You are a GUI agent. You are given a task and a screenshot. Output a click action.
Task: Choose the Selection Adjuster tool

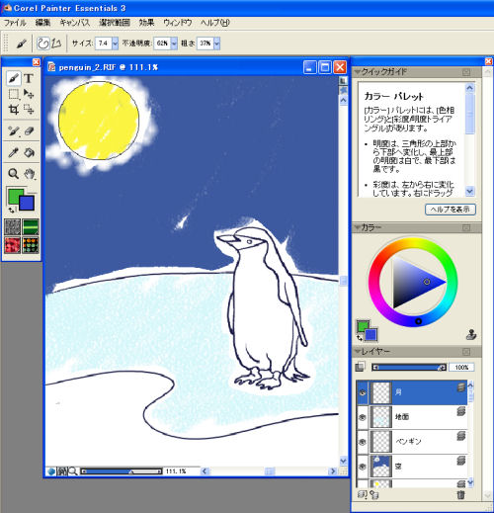(x=29, y=109)
